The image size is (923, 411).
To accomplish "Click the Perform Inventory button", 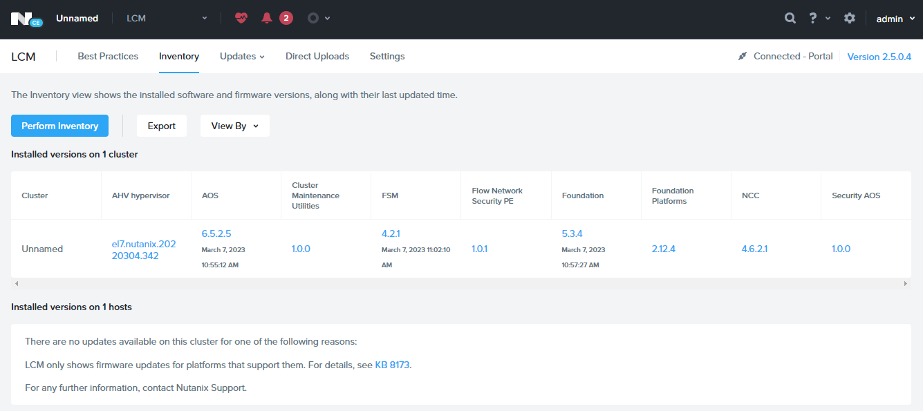I will click(x=59, y=126).
